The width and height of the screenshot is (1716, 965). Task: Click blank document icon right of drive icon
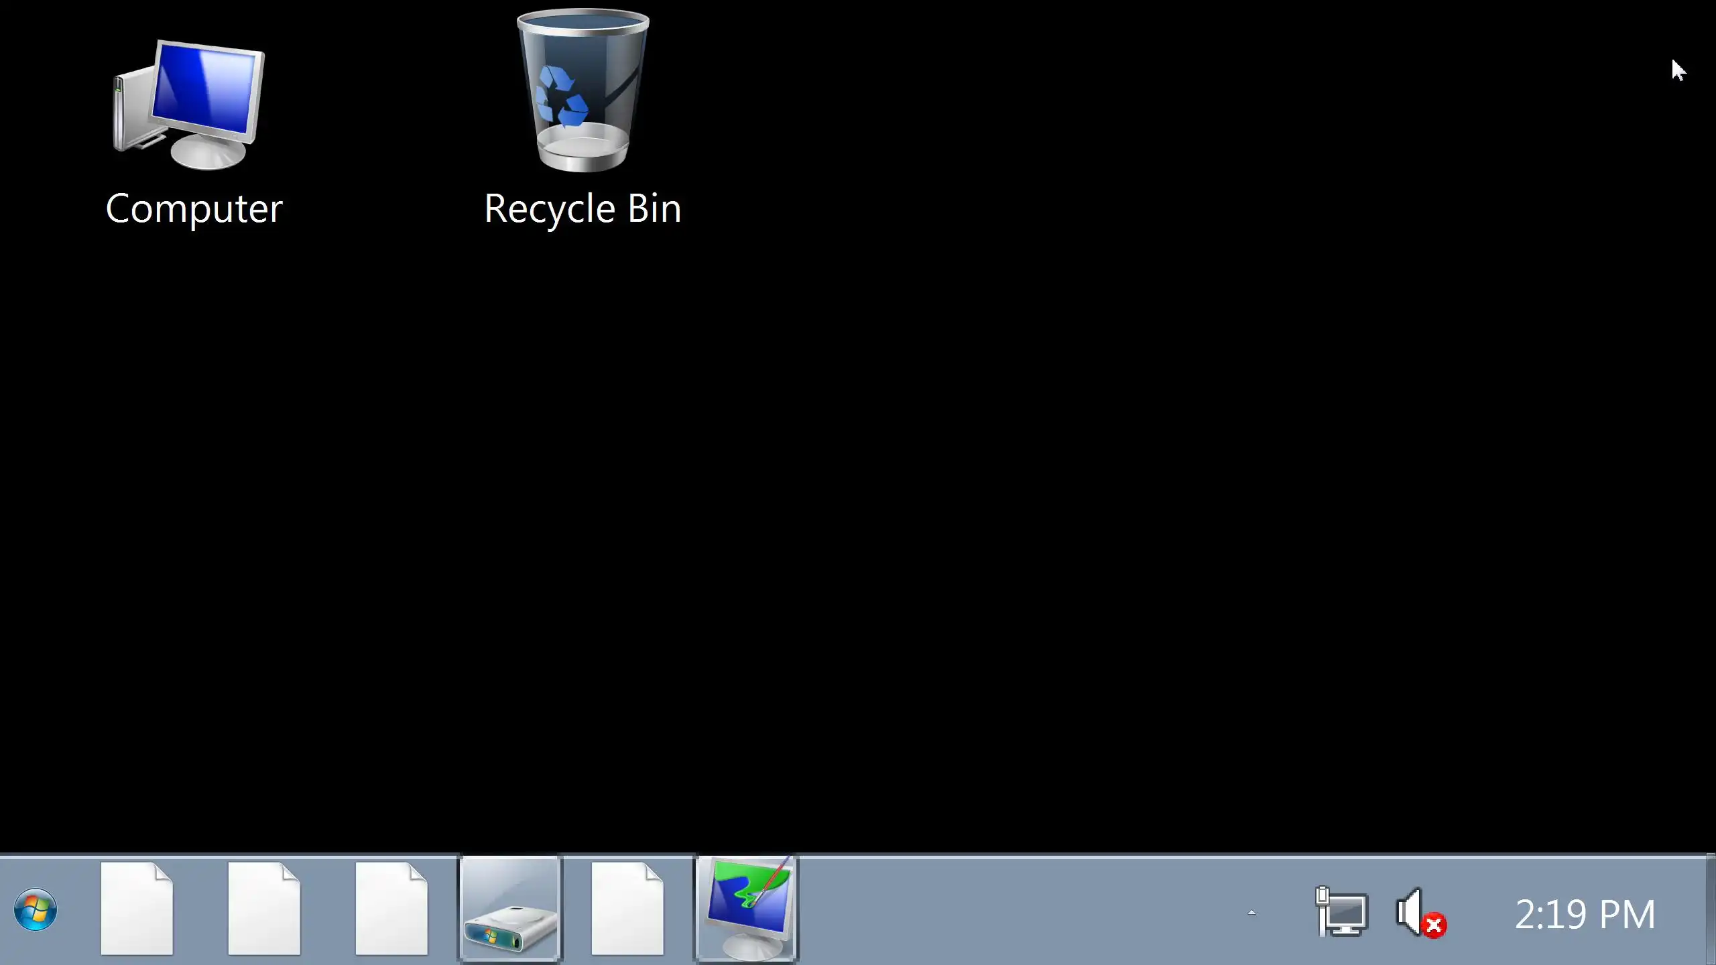tap(627, 909)
